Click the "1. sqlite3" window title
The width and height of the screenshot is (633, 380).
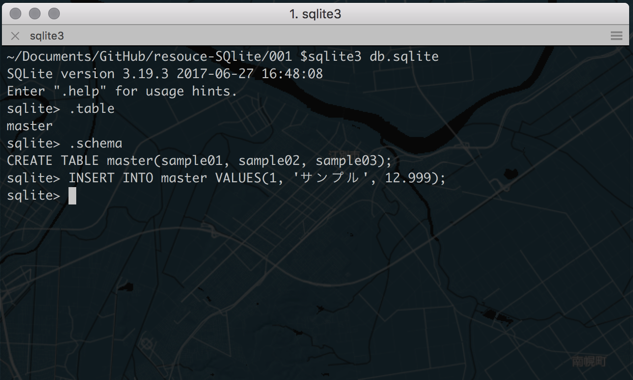[x=316, y=14]
